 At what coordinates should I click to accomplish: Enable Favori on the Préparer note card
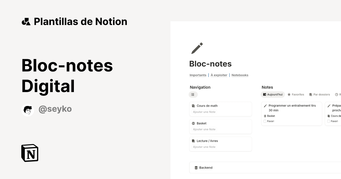[x=329, y=121]
